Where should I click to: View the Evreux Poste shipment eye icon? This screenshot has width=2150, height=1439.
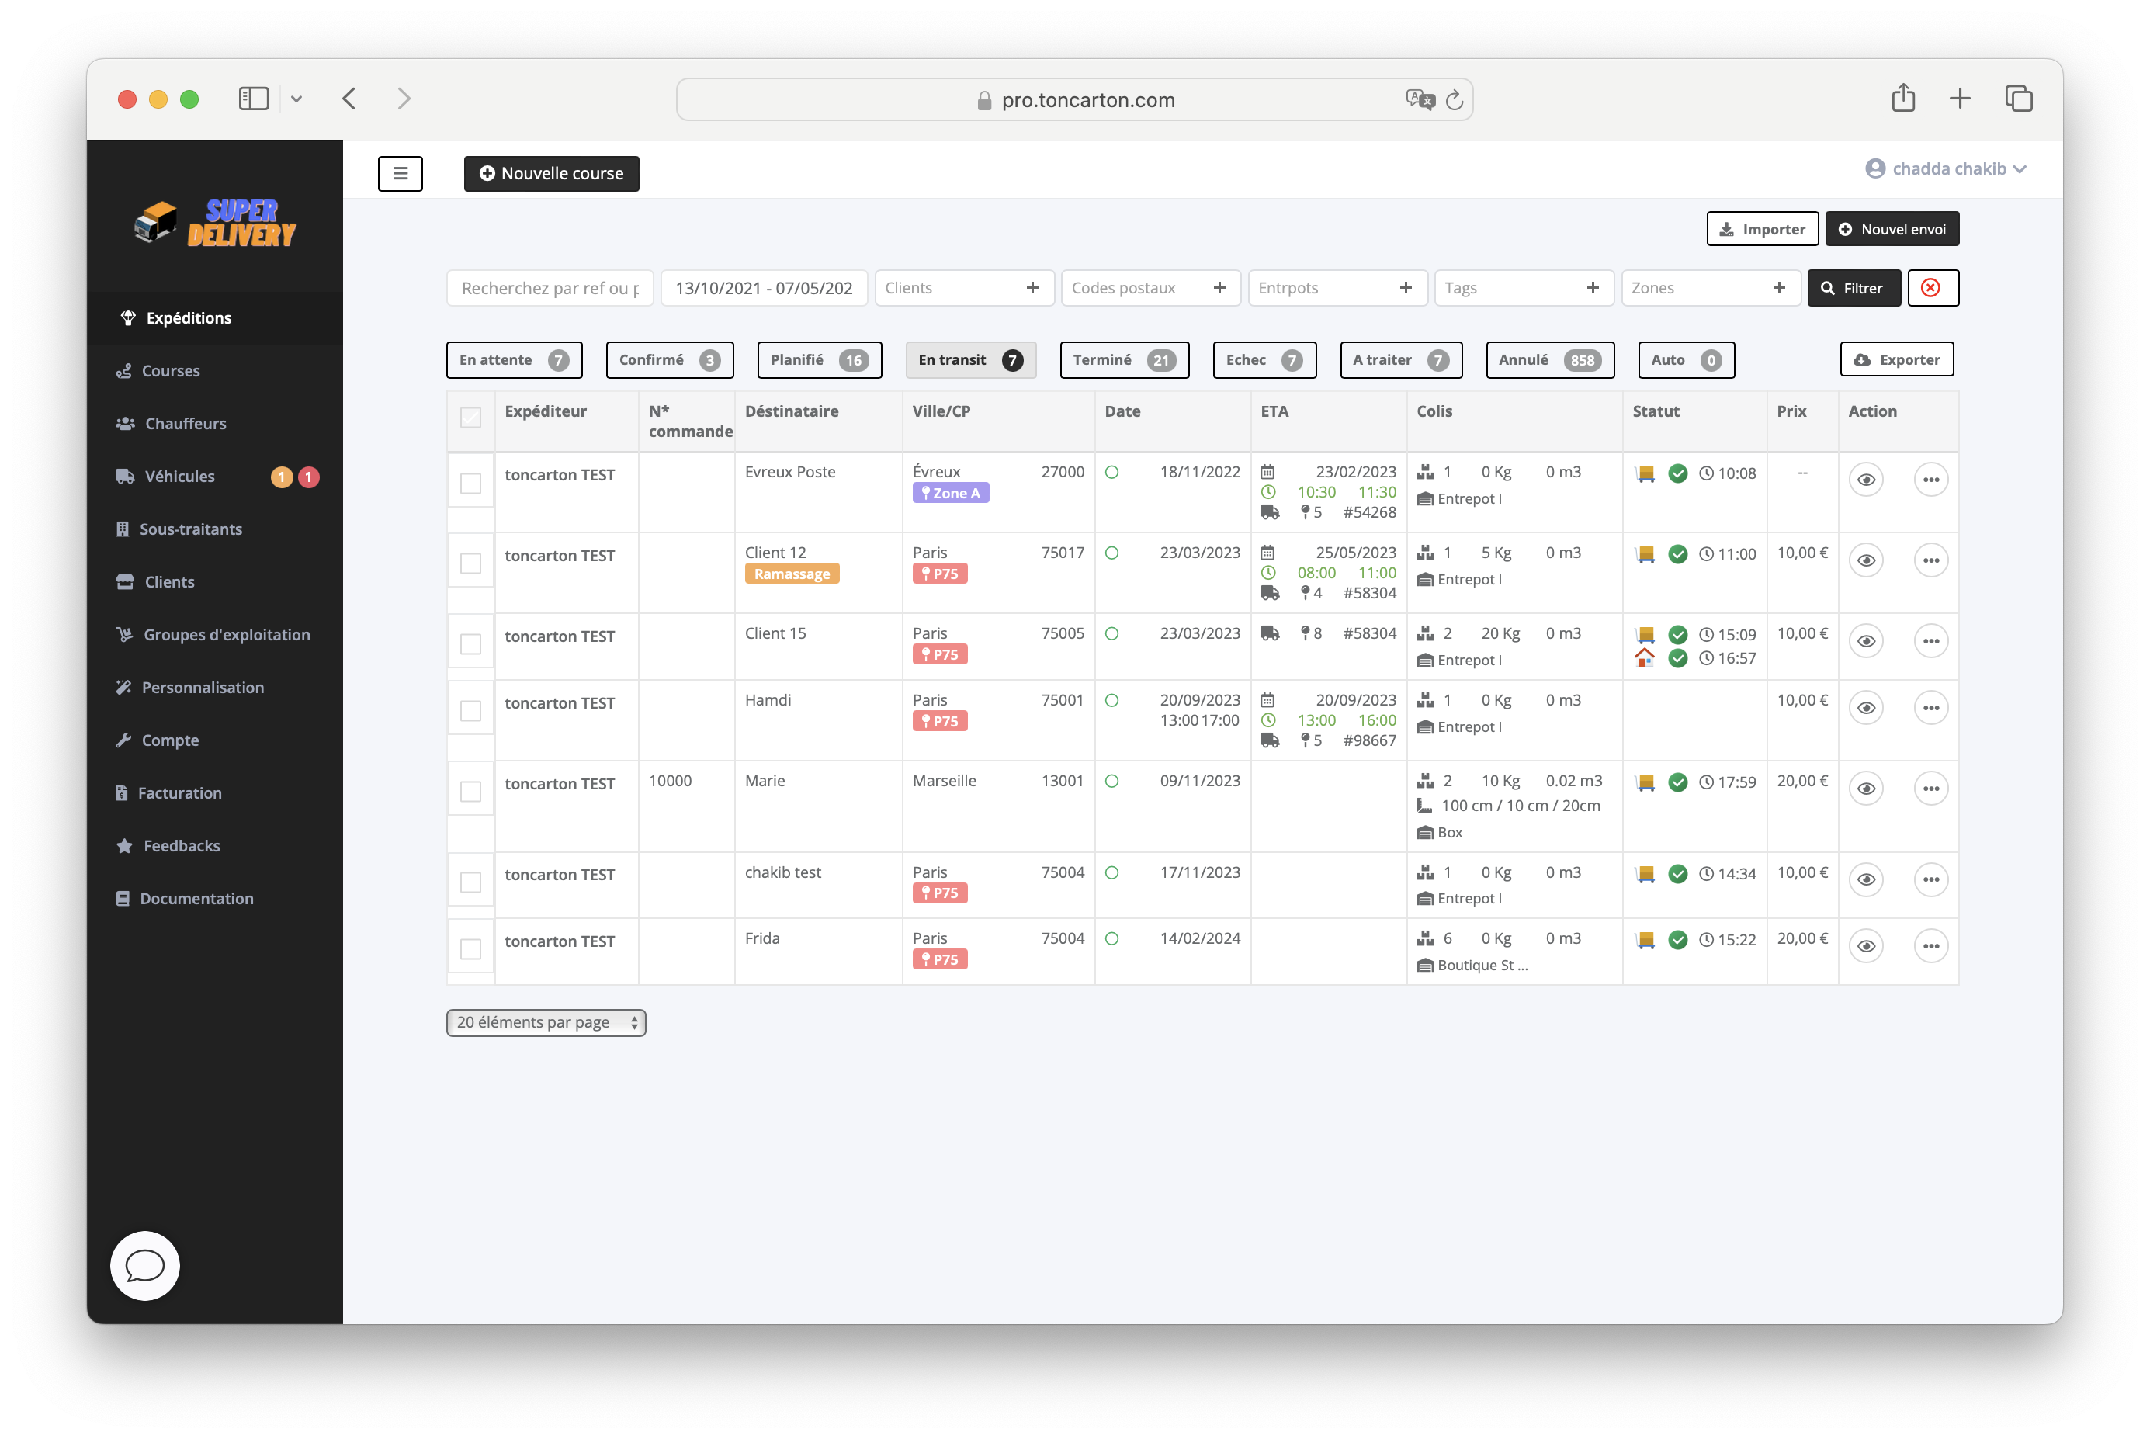1866,480
